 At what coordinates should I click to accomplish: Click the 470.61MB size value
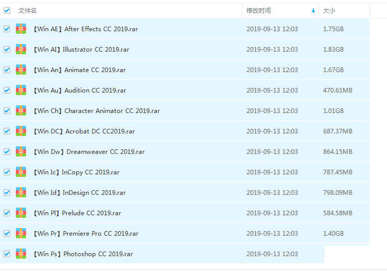pyautogui.click(x=337, y=90)
